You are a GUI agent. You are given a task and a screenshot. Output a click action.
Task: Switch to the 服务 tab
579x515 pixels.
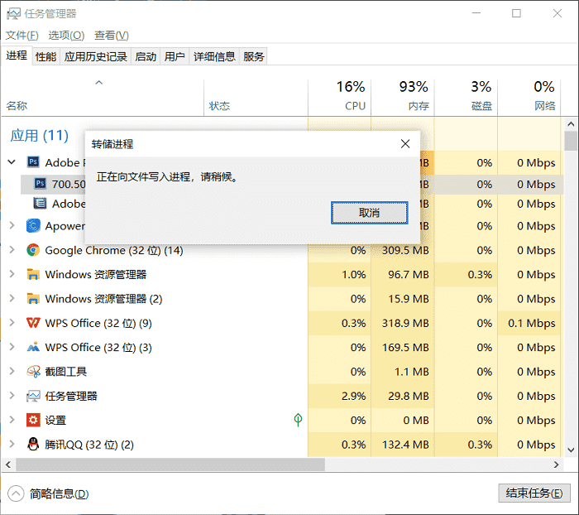coord(254,56)
